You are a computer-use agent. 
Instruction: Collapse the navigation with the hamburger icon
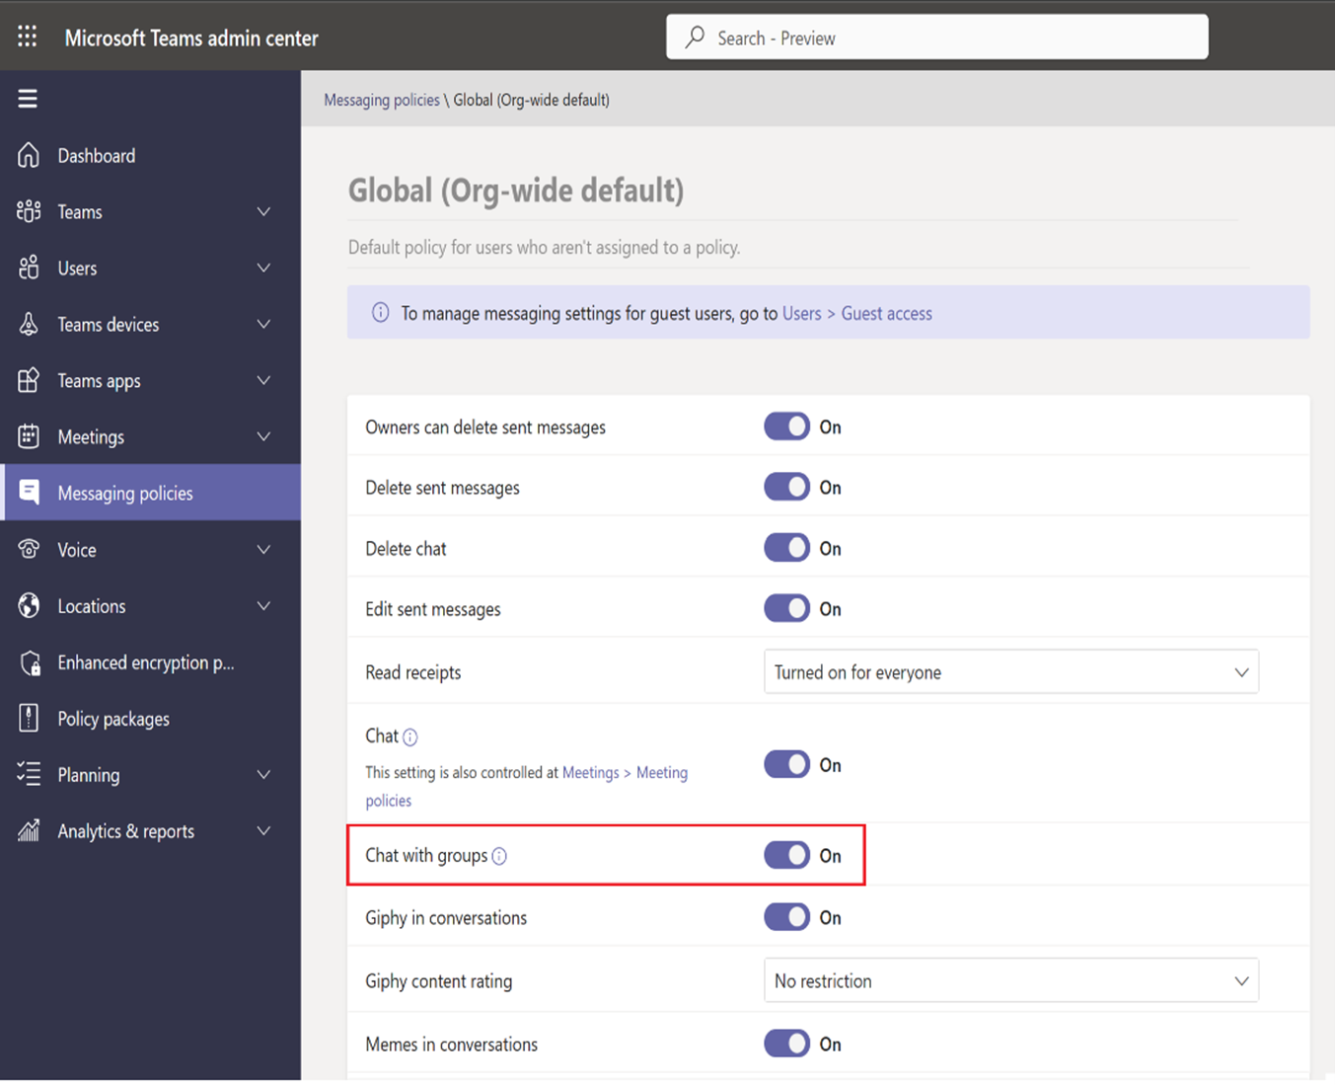tap(27, 98)
